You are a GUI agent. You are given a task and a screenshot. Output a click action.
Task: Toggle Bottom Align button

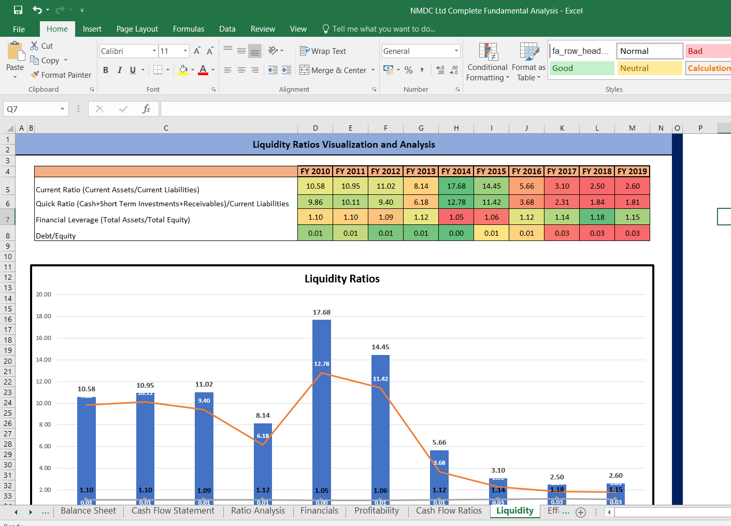click(x=255, y=51)
